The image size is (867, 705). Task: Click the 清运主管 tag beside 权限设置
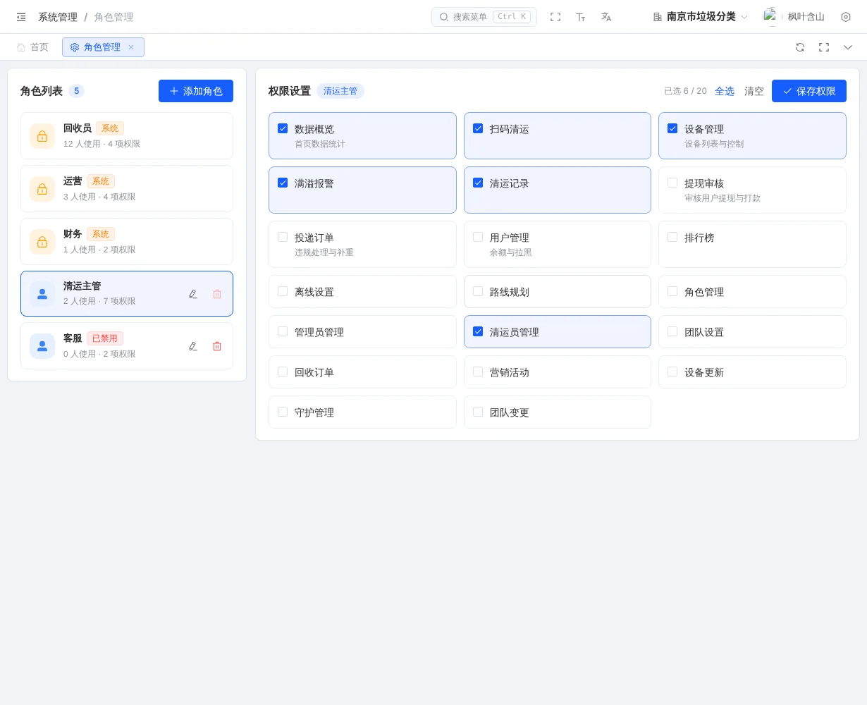tap(340, 91)
